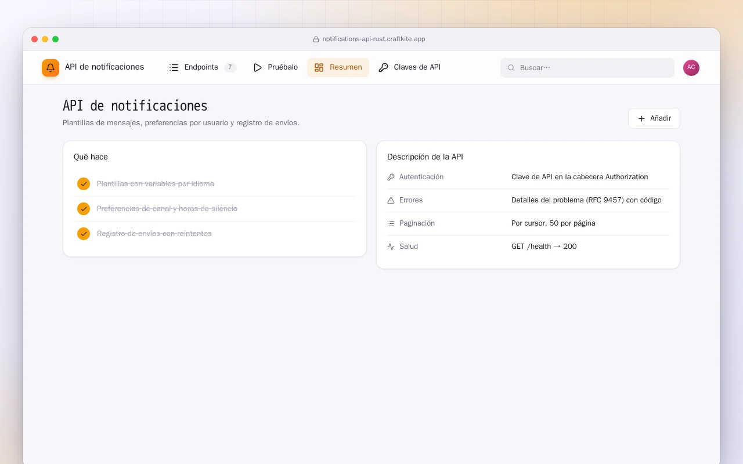Go to Claves de API tab
The height and width of the screenshot is (464, 743).
pyautogui.click(x=410, y=67)
